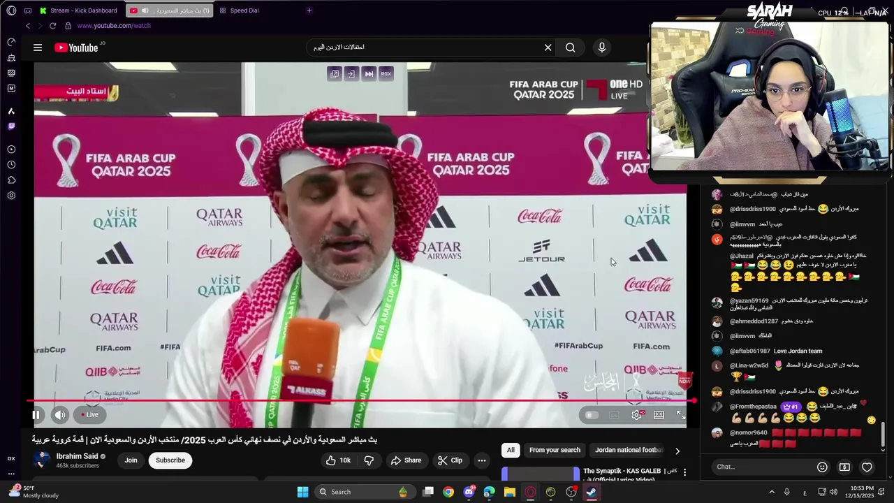Open the Windows Start menu
Screen dimensions: 894x503
(x=302, y=492)
